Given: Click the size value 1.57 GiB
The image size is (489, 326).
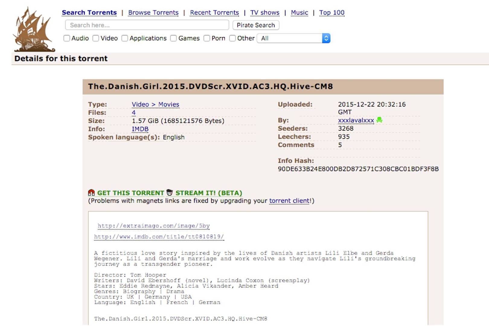Looking at the screenshot, I should pyautogui.click(x=178, y=121).
